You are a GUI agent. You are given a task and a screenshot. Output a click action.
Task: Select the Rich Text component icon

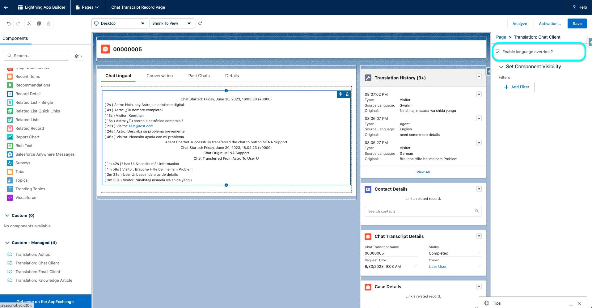tap(10, 146)
